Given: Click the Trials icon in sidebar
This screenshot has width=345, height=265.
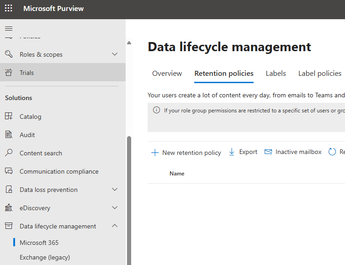Looking at the screenshot, I should 9,73.
